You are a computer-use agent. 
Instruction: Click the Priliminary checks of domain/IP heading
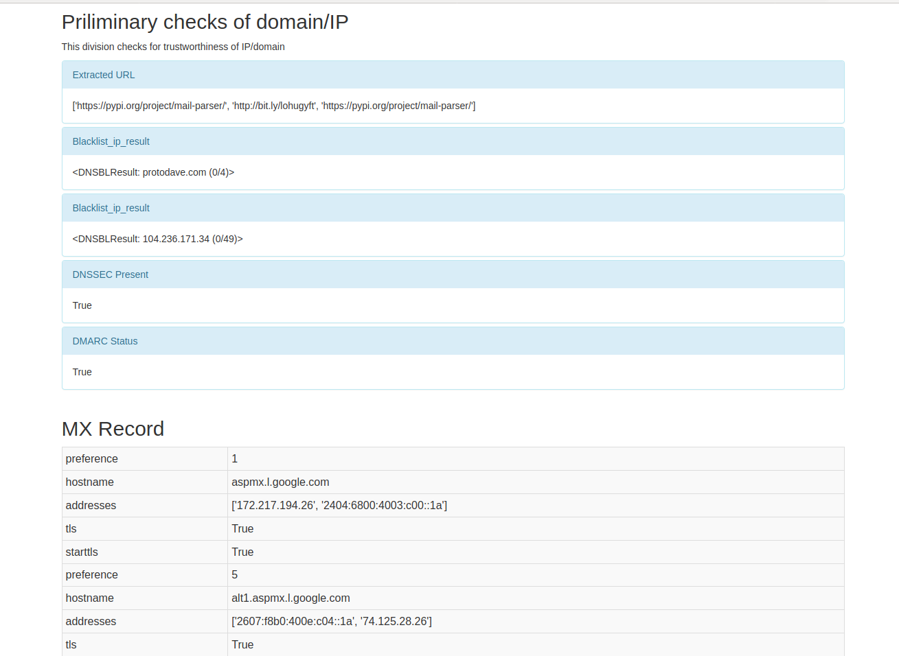[x=205, y=22]
